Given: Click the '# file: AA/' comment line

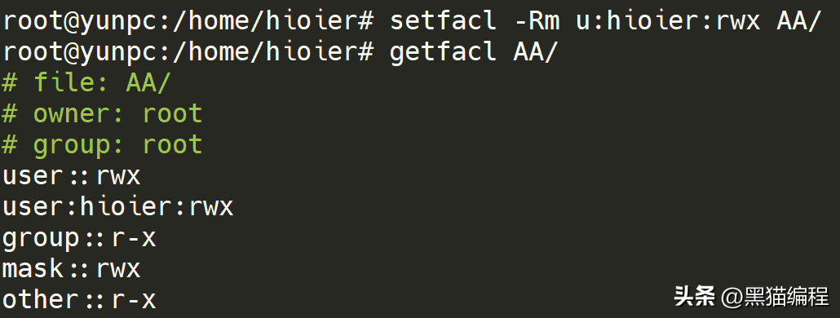Looking at the screenshot, I should (x=86, y=83).
